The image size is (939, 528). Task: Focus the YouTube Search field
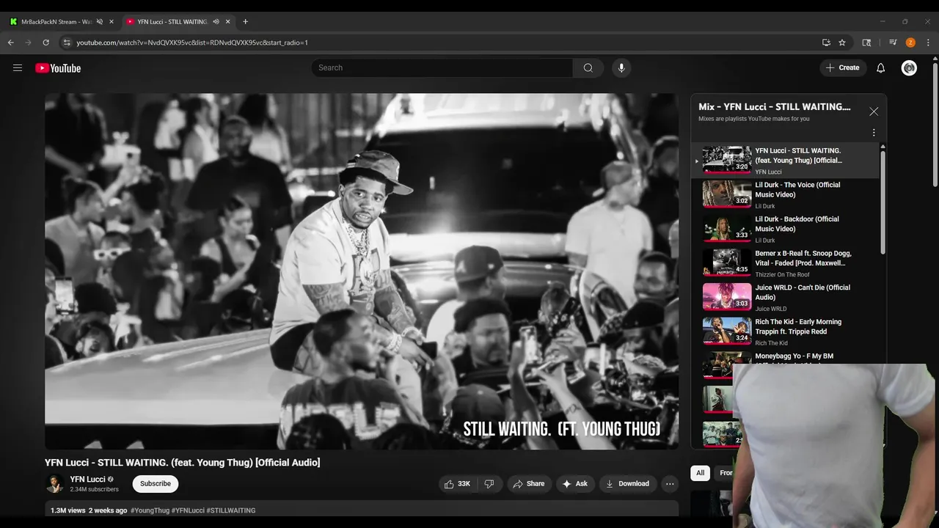pyautogui.click(x=442, y=67)
